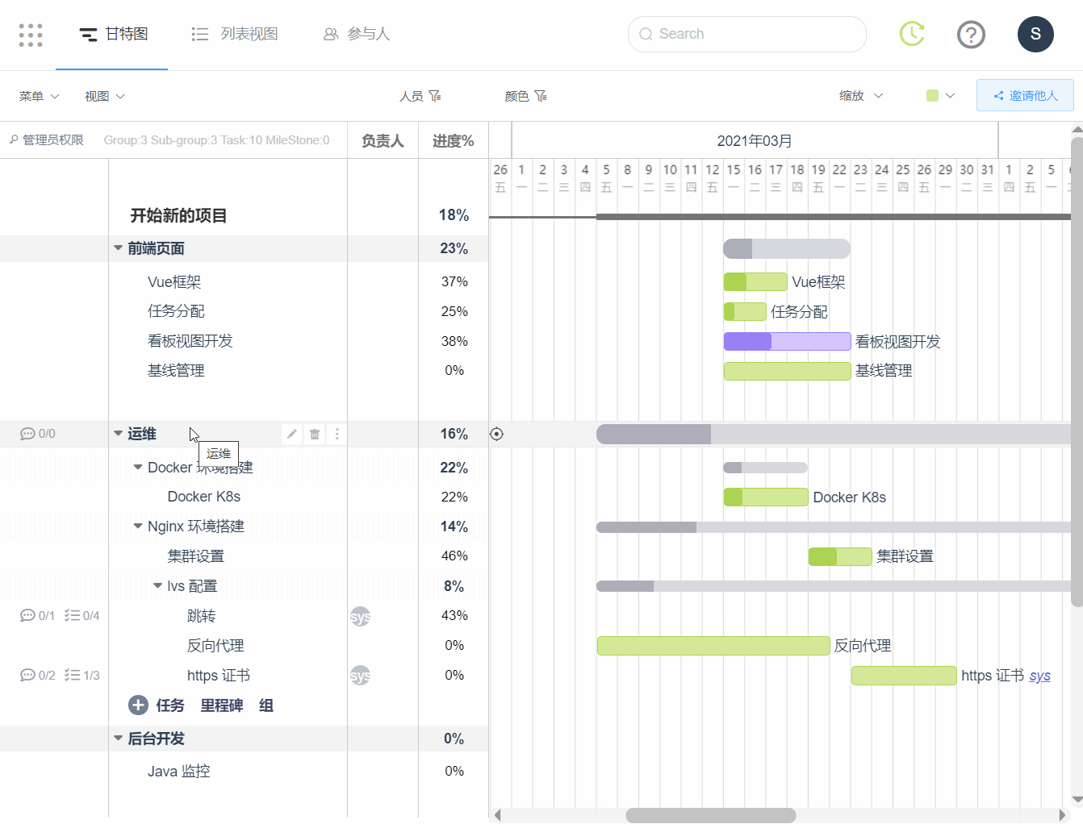Click the blue plus add icon
This screenshot has width=1083, height=824.
tap(138, 705)
